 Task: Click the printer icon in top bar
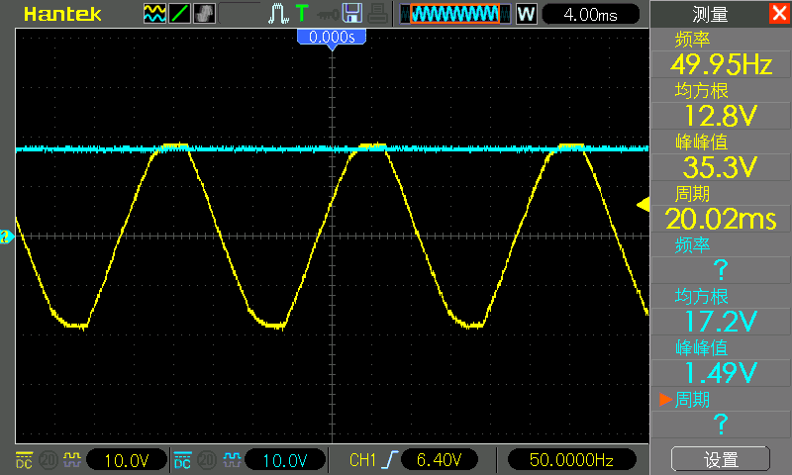pyautogui.click(x=377, y=14)
